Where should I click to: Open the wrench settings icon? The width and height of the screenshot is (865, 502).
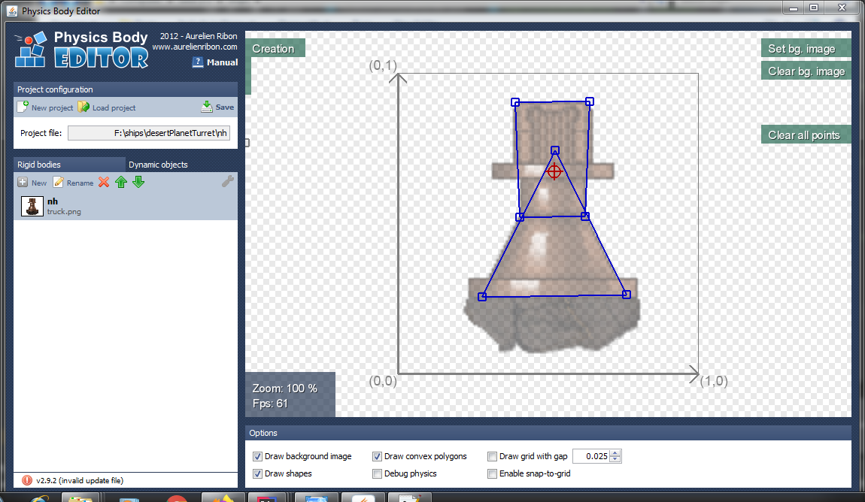pos(227,181)
